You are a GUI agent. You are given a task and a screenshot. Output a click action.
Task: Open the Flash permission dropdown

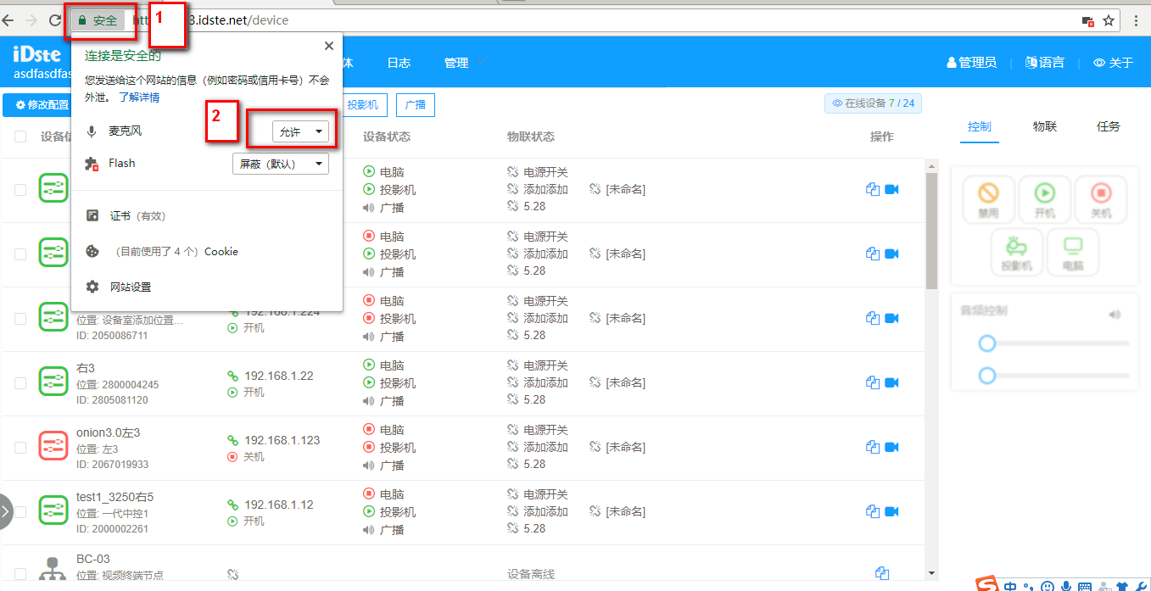[x=280, y=164]
